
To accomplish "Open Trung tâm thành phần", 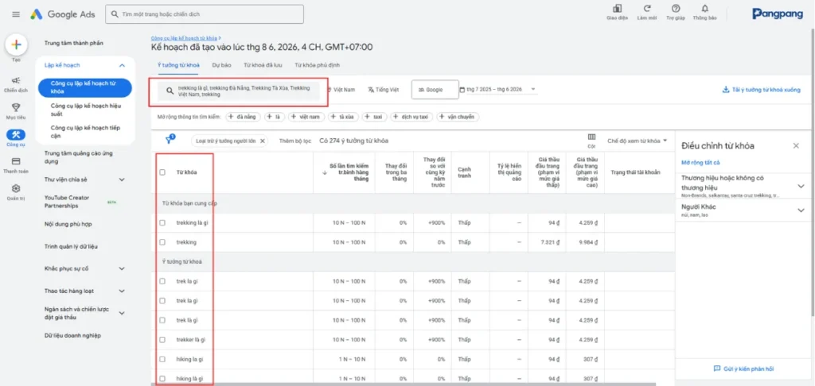I will 74,43.
